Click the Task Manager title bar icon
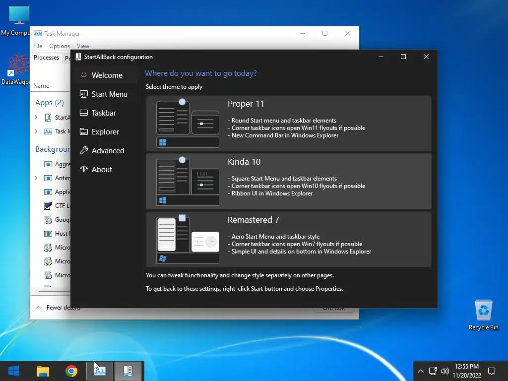508x381 pixels. pos(38,33)
